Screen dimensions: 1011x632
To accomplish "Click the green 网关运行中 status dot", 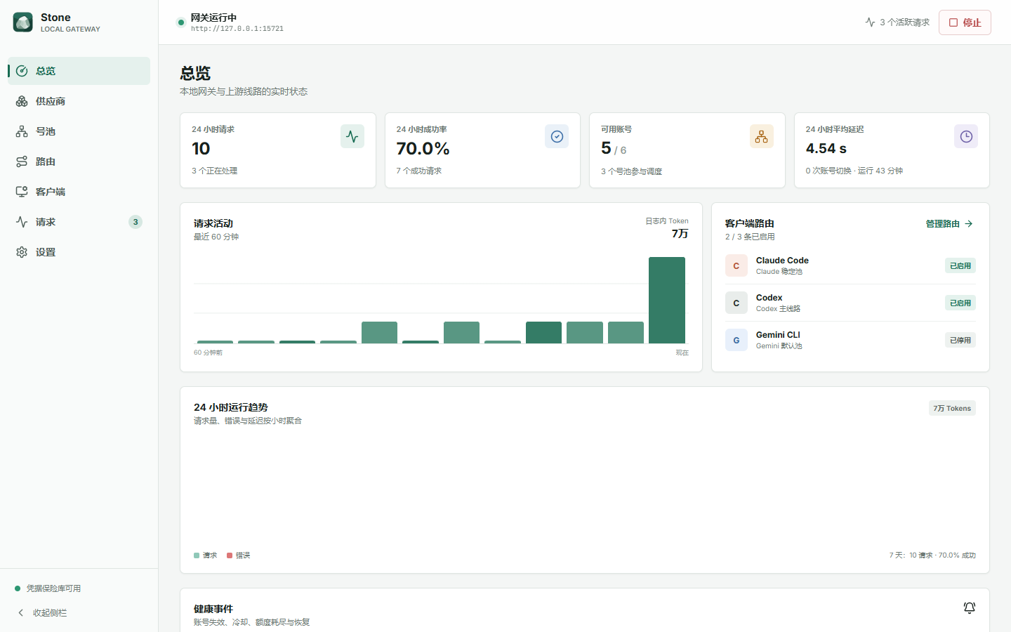I will (180, 22).
